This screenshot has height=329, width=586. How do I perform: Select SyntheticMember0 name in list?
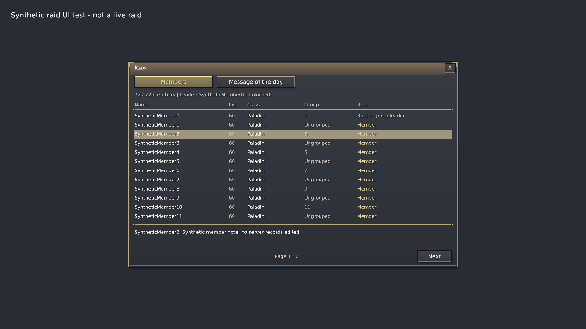(157, 116)
